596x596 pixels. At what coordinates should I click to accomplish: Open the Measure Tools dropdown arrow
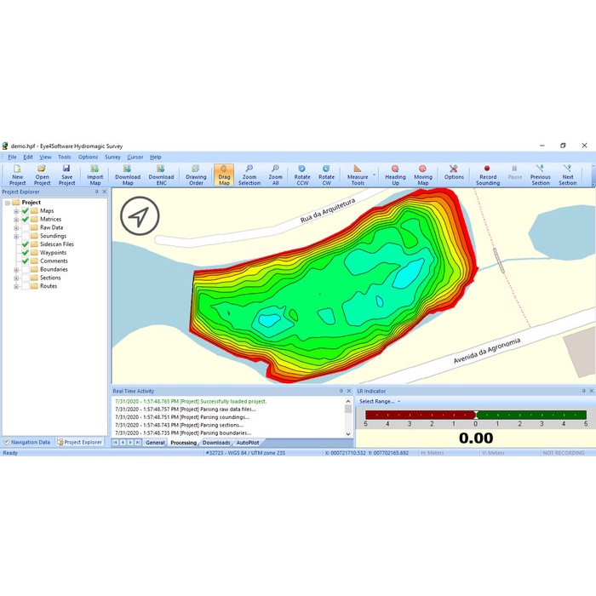coord(374,175)
